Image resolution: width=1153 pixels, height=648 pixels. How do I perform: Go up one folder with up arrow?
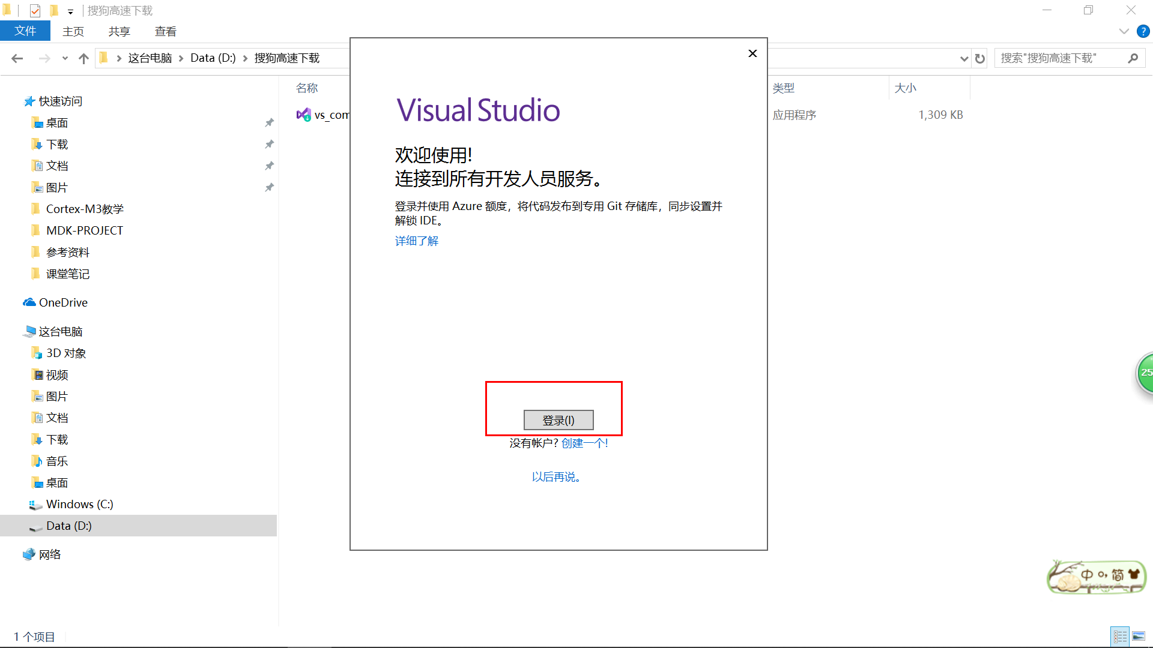[83, 58]
